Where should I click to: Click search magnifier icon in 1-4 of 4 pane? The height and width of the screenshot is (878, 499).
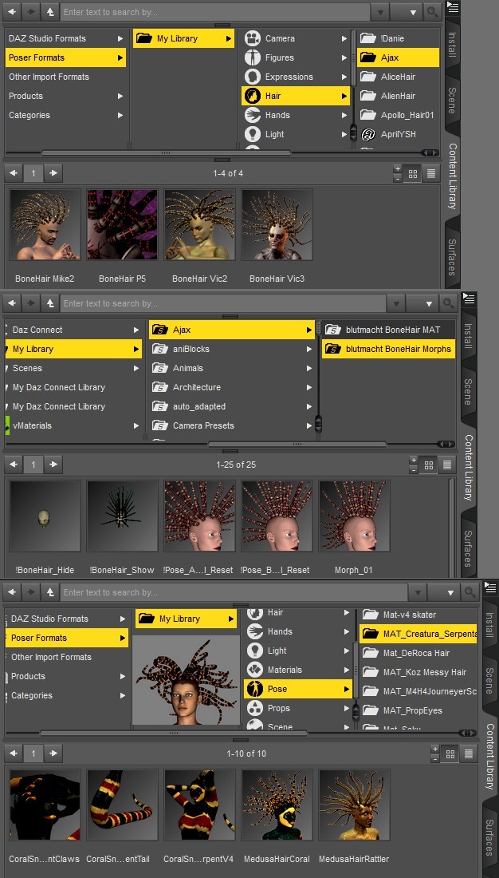click(433, 12)
